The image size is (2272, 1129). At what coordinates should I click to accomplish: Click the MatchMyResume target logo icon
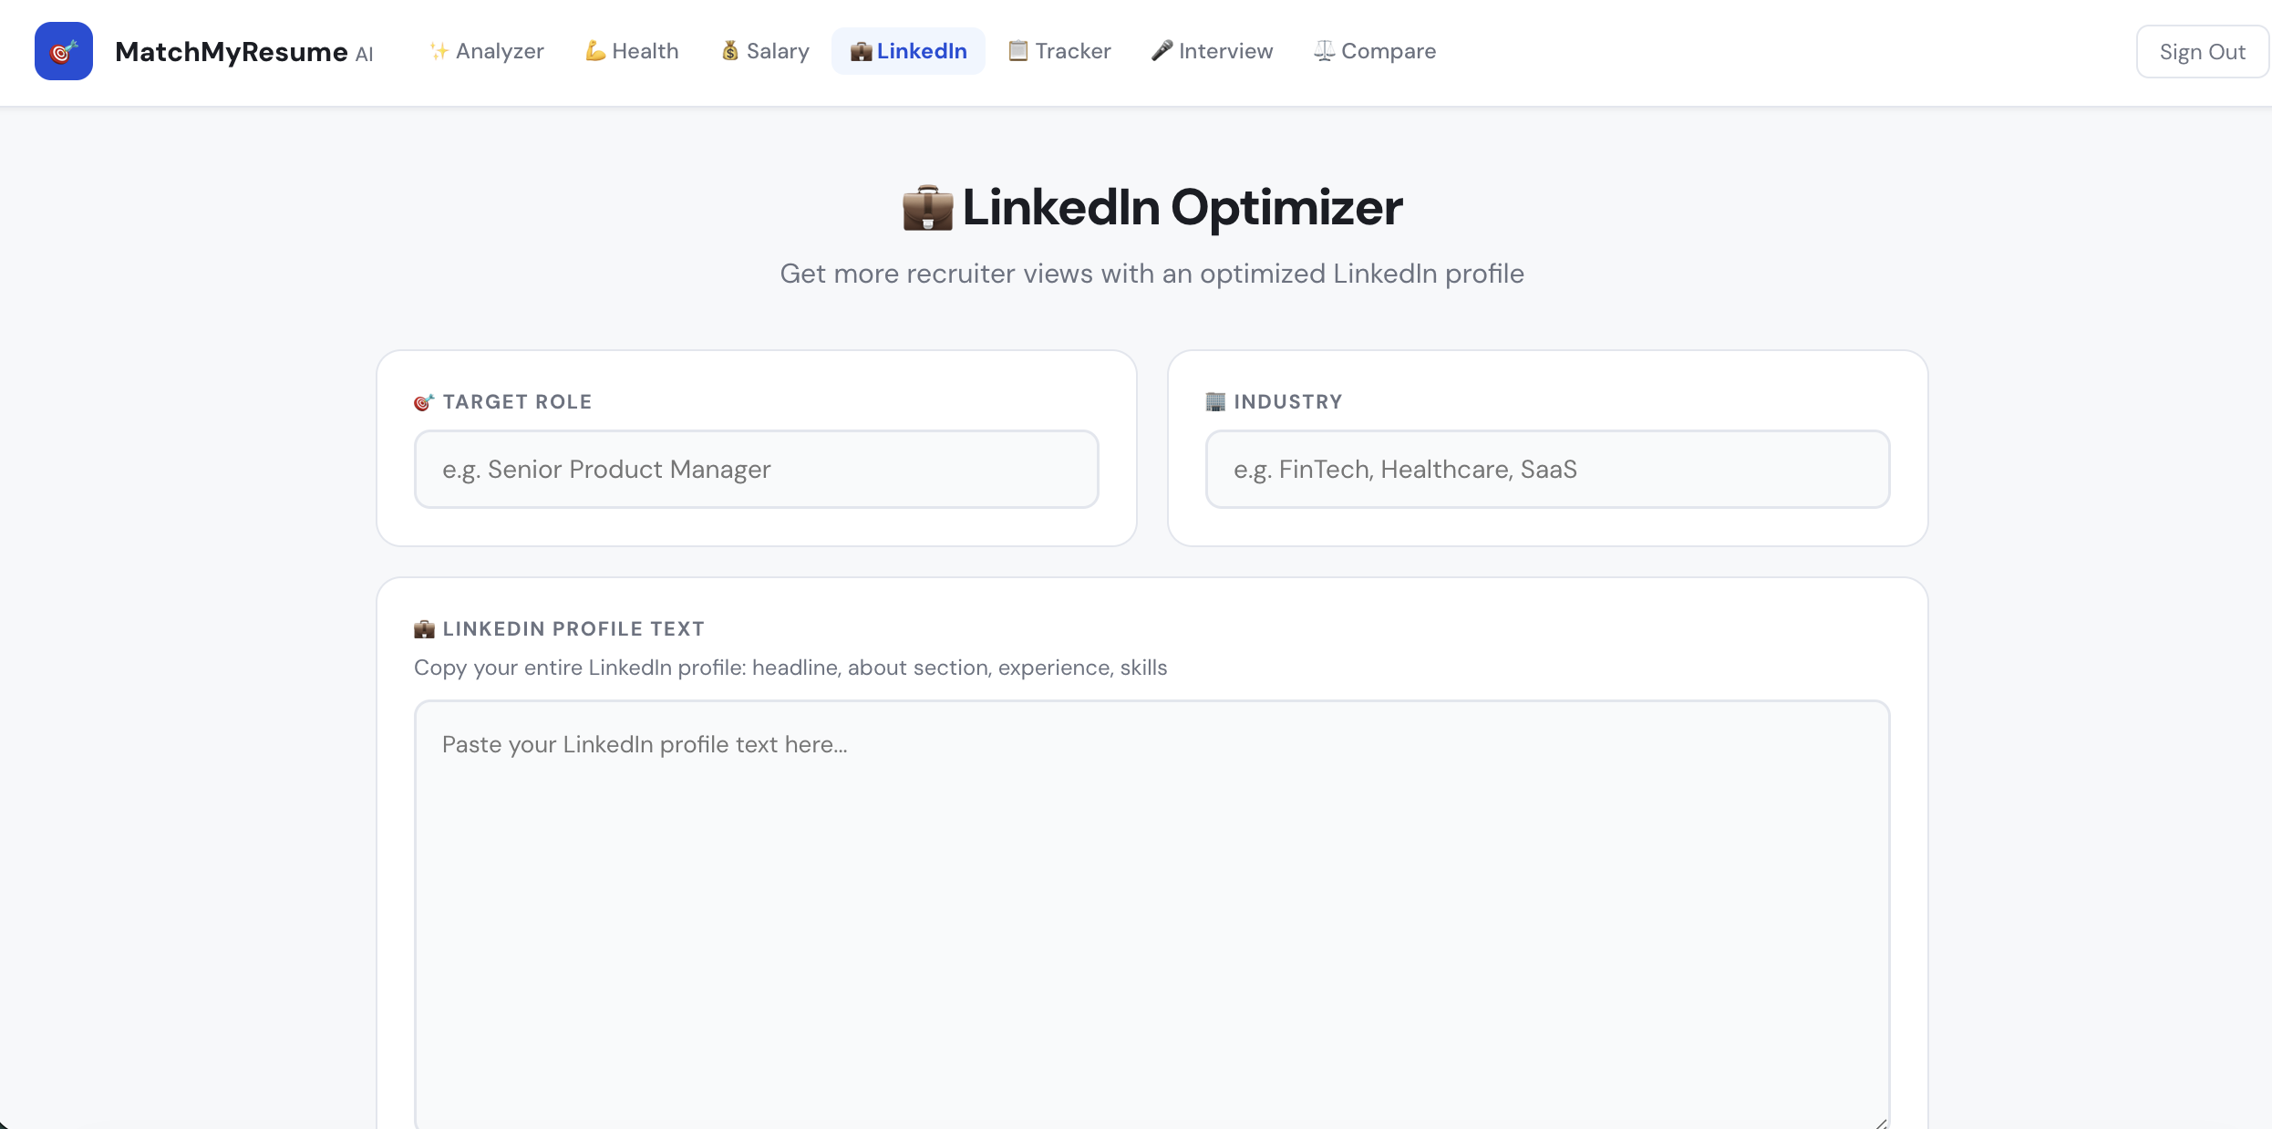(63, 51)
